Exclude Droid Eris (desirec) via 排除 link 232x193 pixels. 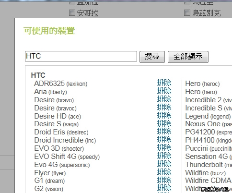[164, 132]
